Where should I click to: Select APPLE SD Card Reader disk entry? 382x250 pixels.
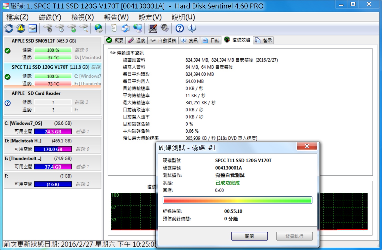(52, 101)
